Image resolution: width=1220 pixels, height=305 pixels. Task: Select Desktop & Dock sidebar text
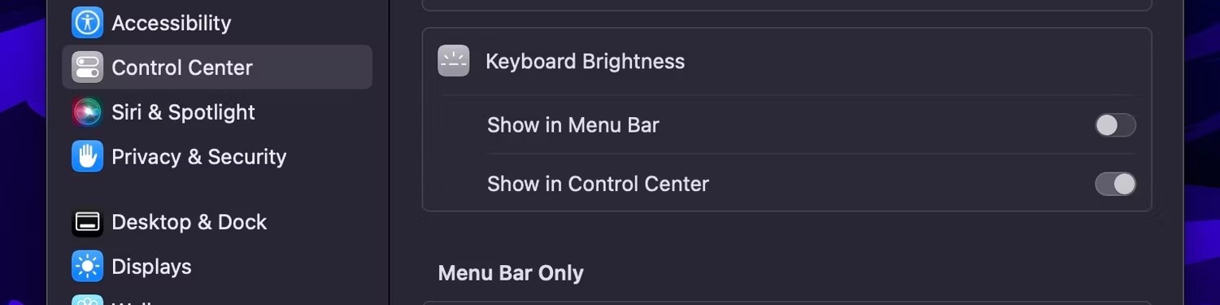pos(190,222)
